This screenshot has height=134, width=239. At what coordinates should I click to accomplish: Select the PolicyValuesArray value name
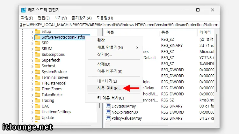coord(127,118)
